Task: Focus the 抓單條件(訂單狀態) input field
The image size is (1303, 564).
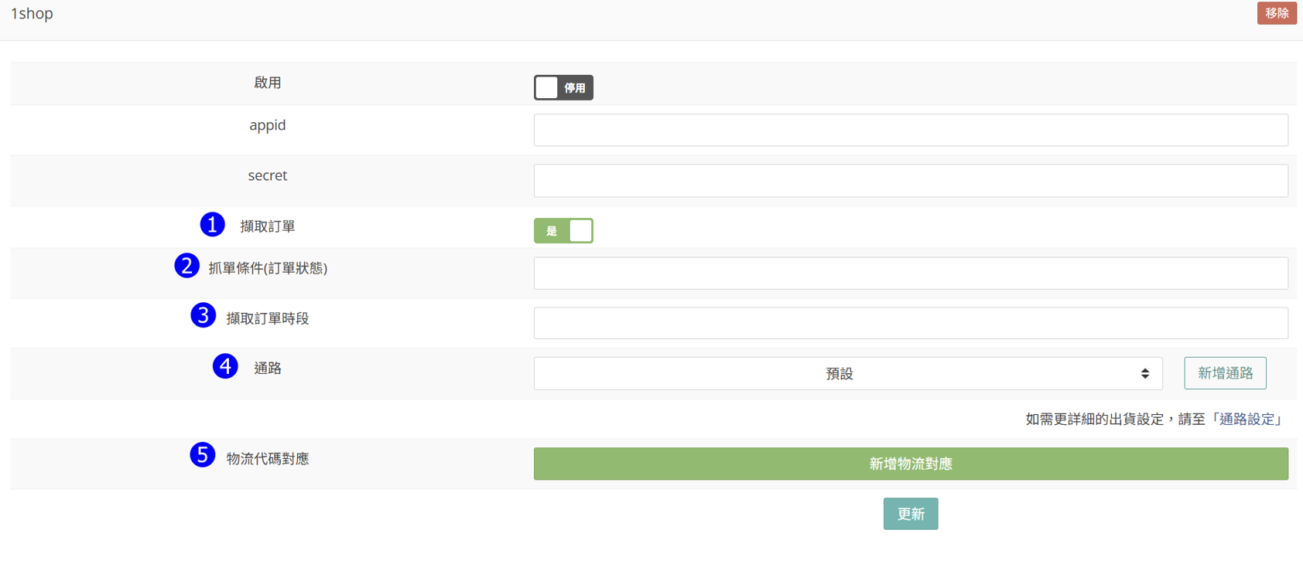Action: click(911, 274)
